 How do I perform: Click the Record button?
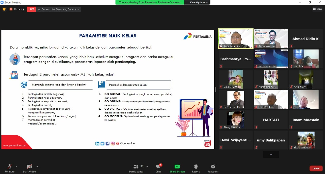coord(196,168)
